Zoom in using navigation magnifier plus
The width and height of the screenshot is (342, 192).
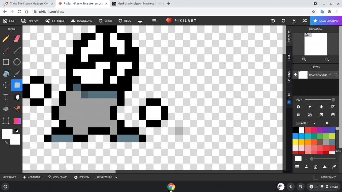304,59
